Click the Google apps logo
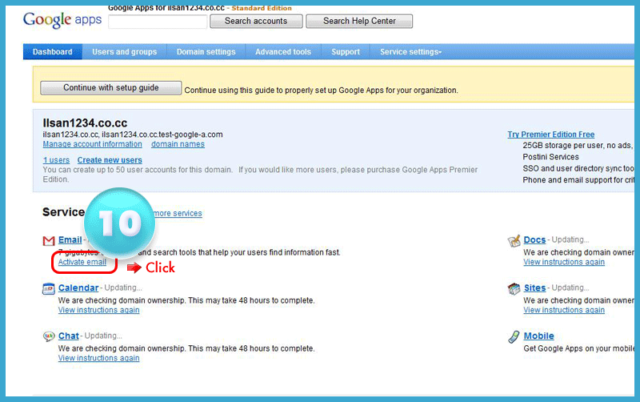Viewport: 640px width, 402px height. (62, 19)
